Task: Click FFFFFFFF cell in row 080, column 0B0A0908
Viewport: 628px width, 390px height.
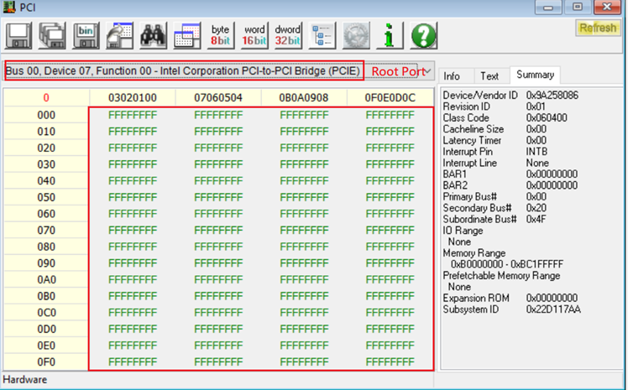Action: [304, 247]
